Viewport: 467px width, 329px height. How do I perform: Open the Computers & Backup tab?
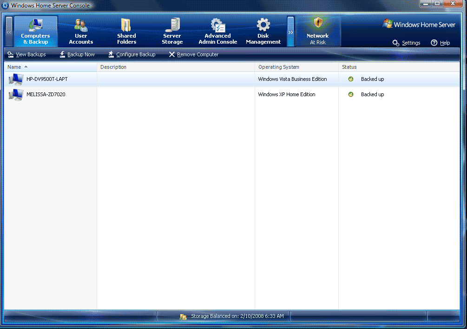pyautogui.click(x=36, y=31)
